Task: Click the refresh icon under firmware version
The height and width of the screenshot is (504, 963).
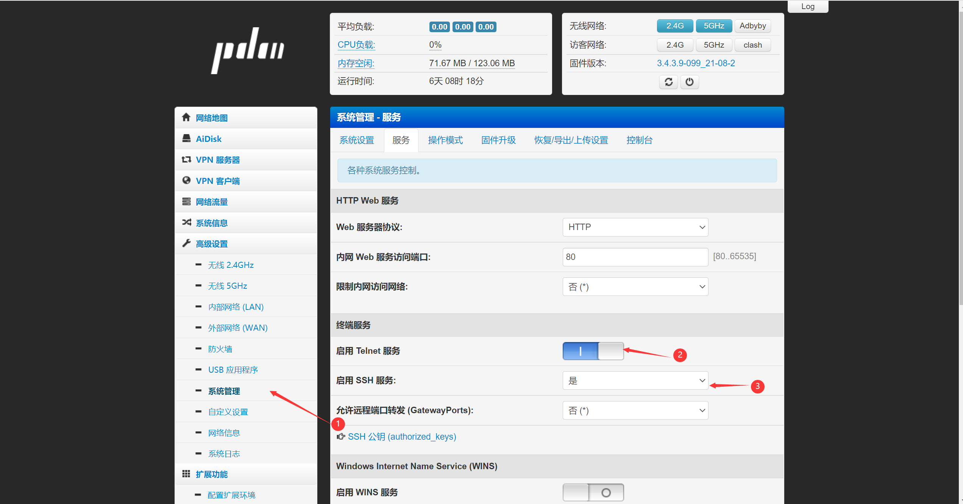Action: [x=668, y=82]
